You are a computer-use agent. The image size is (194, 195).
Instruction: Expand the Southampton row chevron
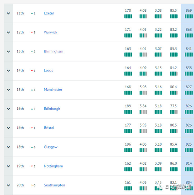9,185
